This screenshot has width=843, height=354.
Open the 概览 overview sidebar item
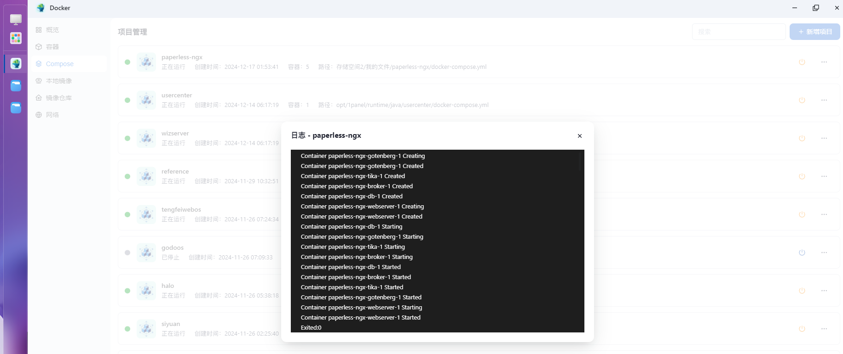tap(69, 30)
